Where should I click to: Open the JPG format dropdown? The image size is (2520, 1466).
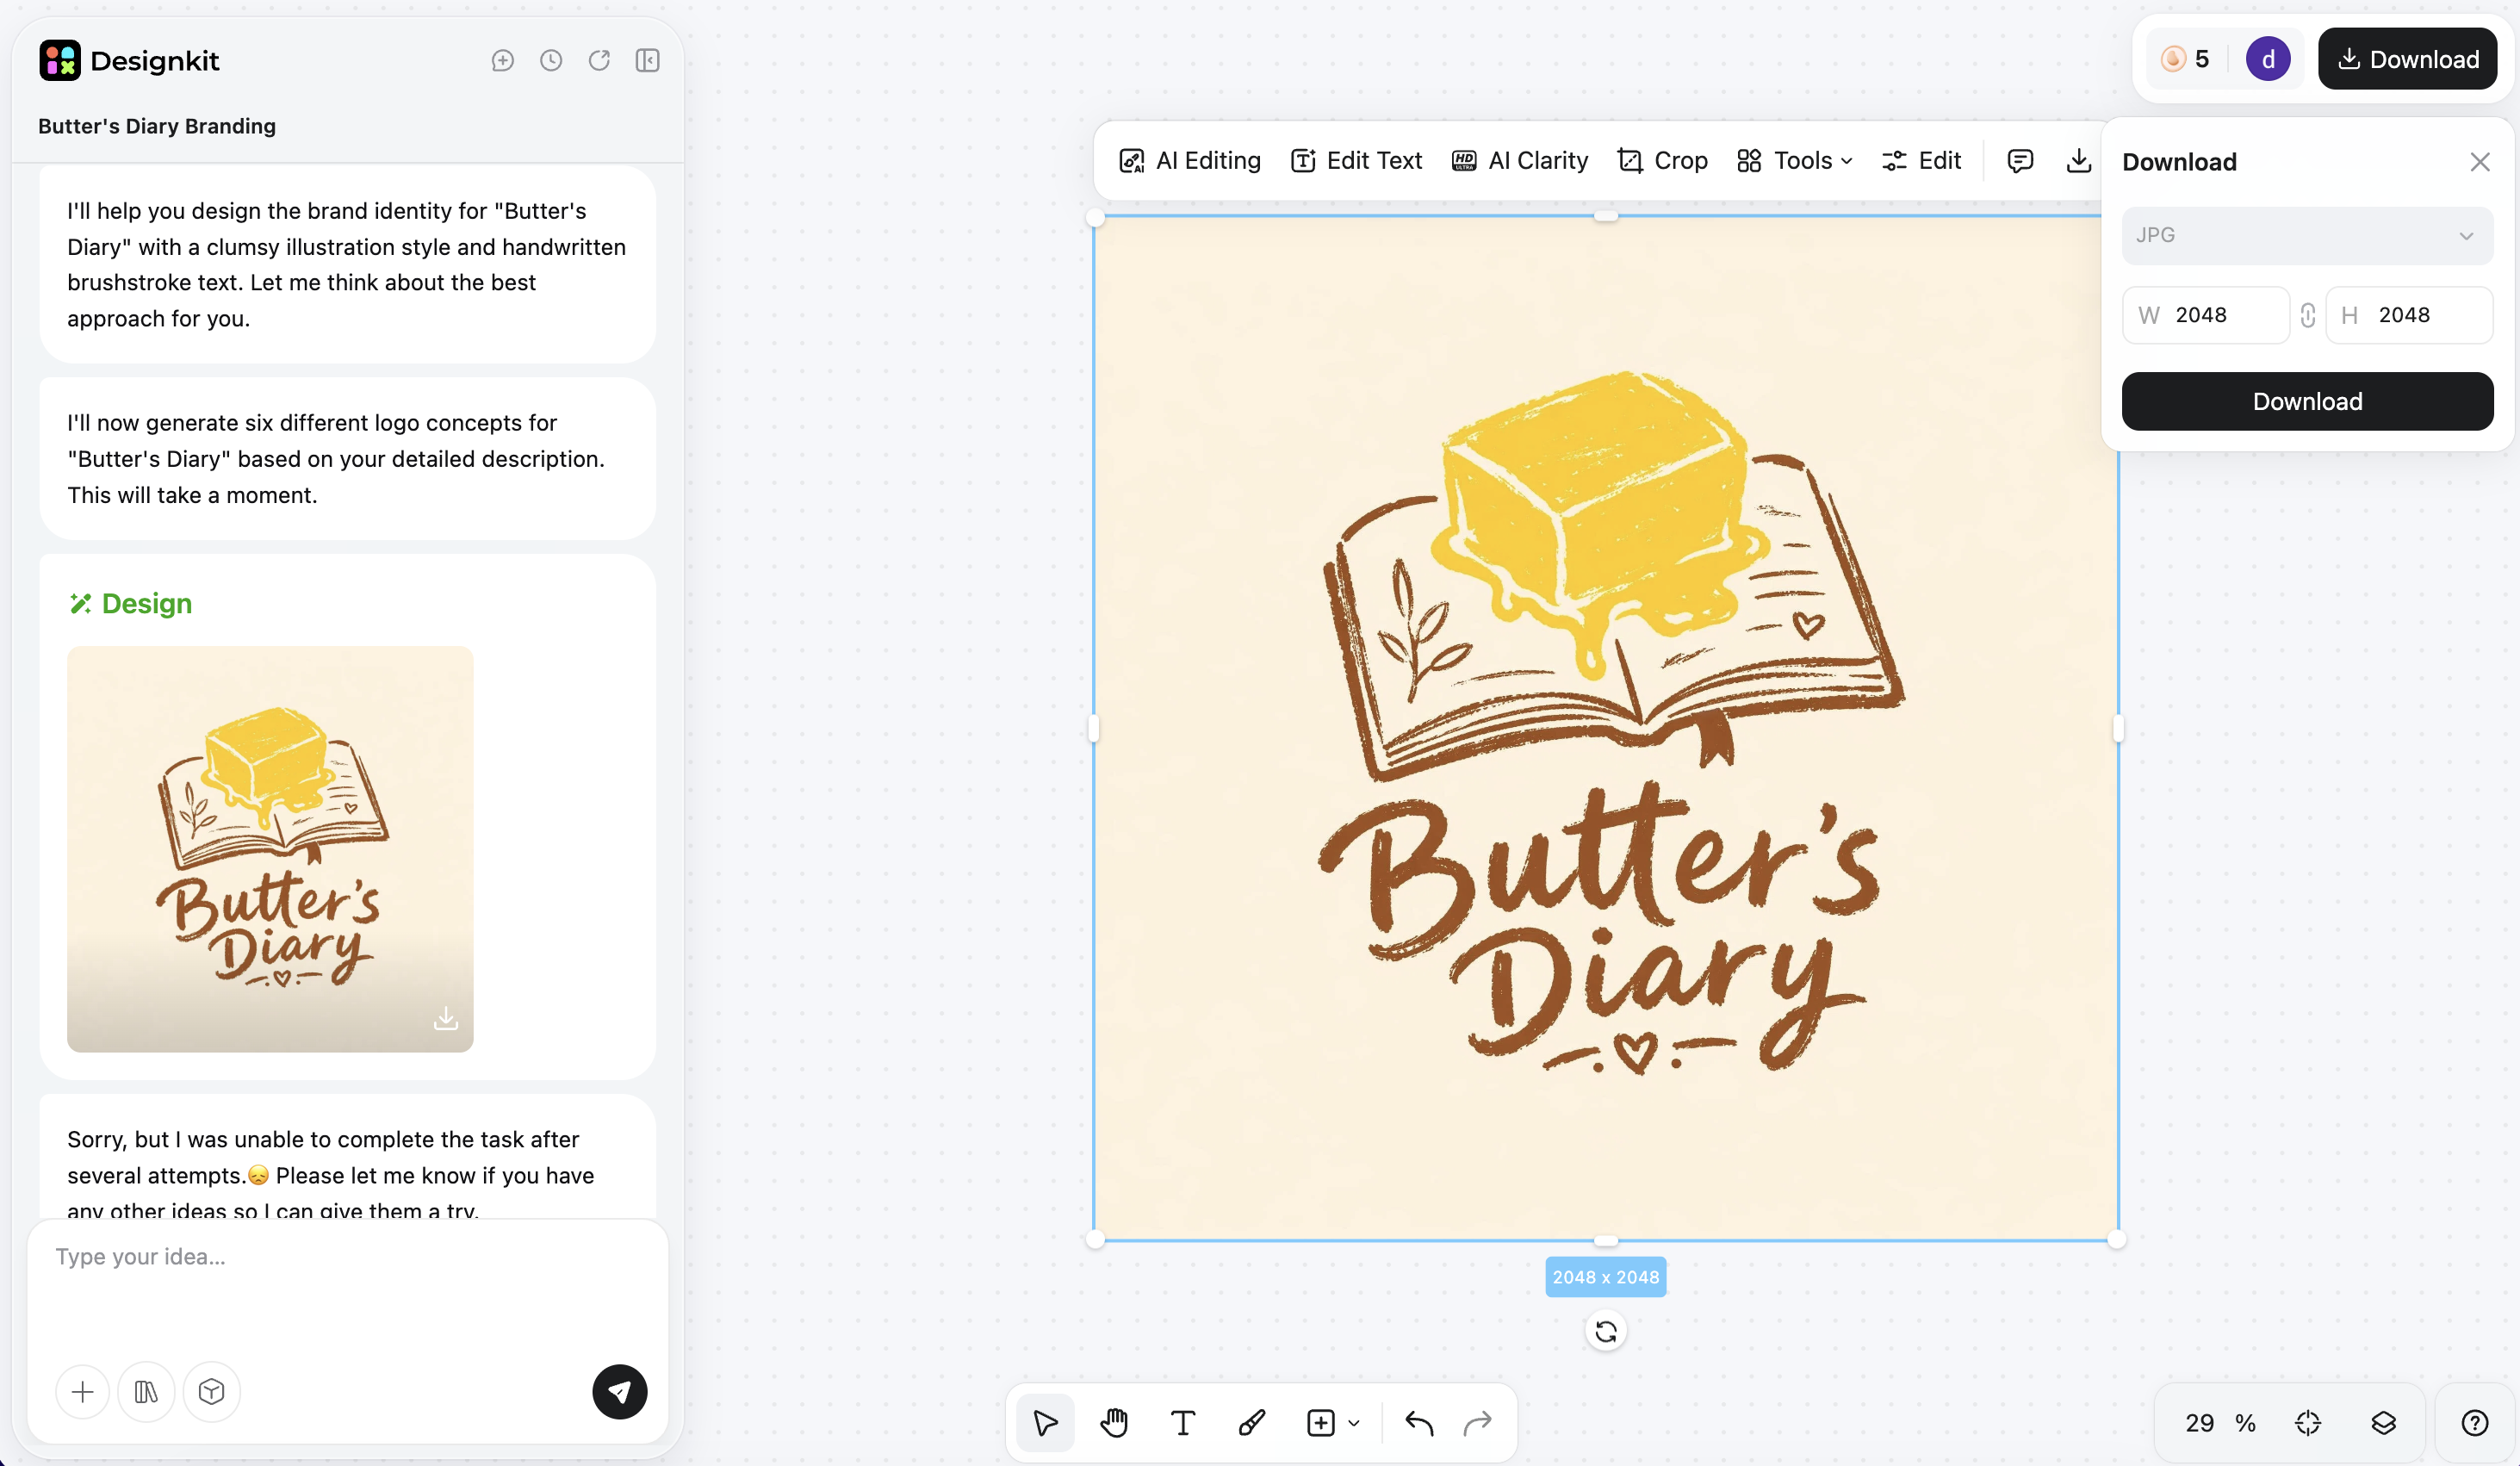pyautogui.click(x=2307, y=235)
